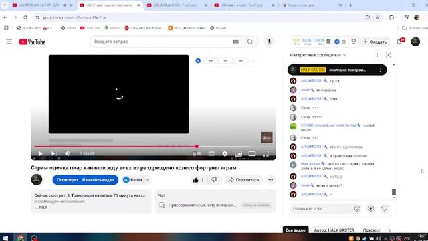Open options of pinned HALK BASTER message
The height and width of the screenshot is (241, 428).
[380, 70]
